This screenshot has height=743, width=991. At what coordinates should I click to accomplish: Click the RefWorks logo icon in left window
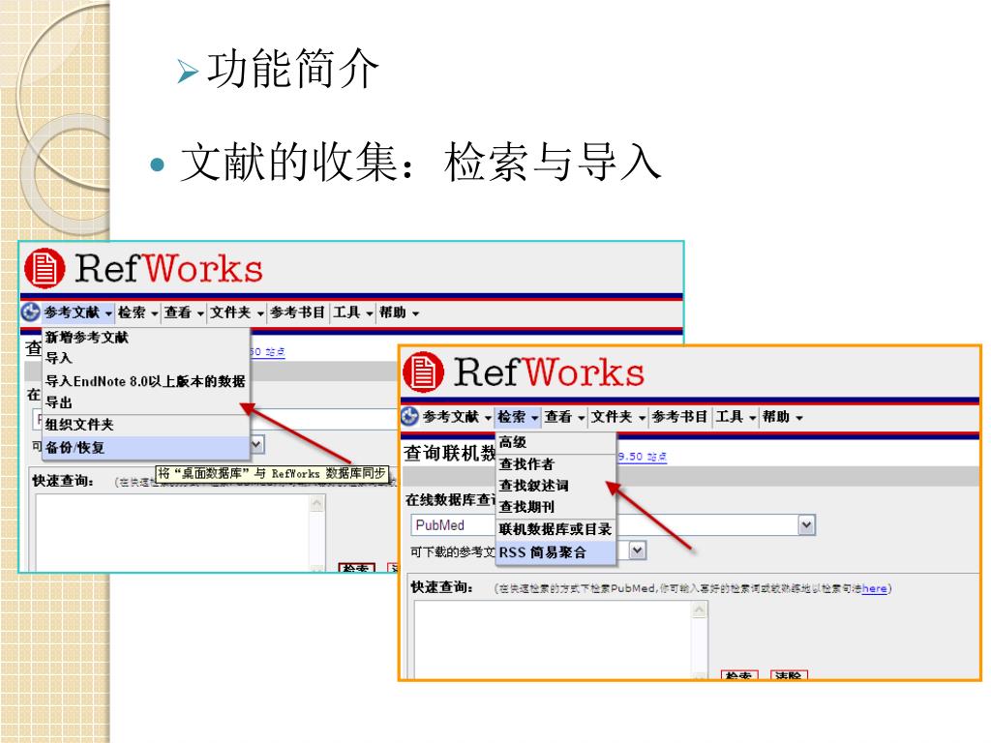[x=45, y=268]
